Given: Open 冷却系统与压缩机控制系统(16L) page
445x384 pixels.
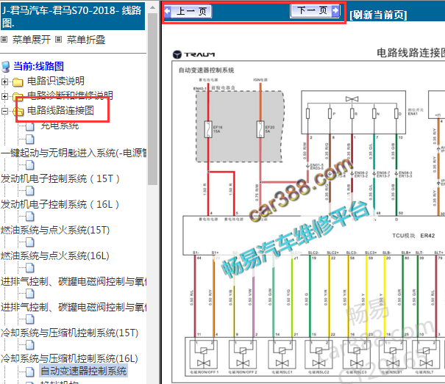Looking at the screenshot, I should [x=69, y=358].
